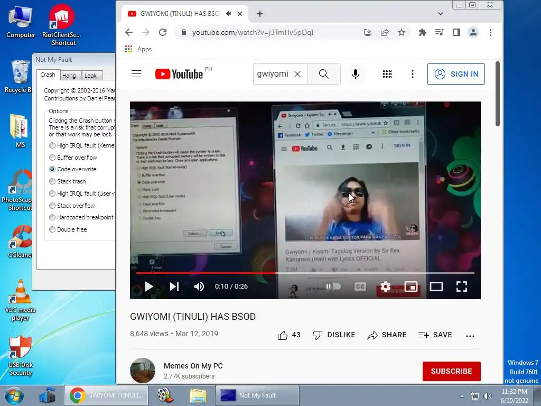Viewport: 541px width, 406px height.
Task: Open YouTube settings three-dot menu
Action: click(x=412, y=74)
